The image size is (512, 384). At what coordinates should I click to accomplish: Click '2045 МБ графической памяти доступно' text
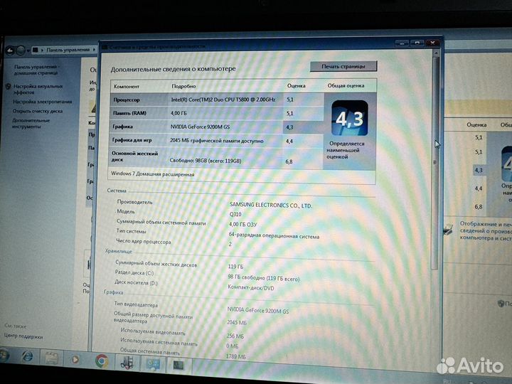click(216, 141)
